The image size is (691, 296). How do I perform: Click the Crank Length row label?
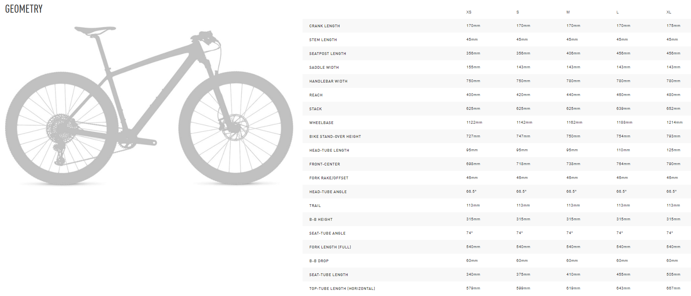coord(324,26)
